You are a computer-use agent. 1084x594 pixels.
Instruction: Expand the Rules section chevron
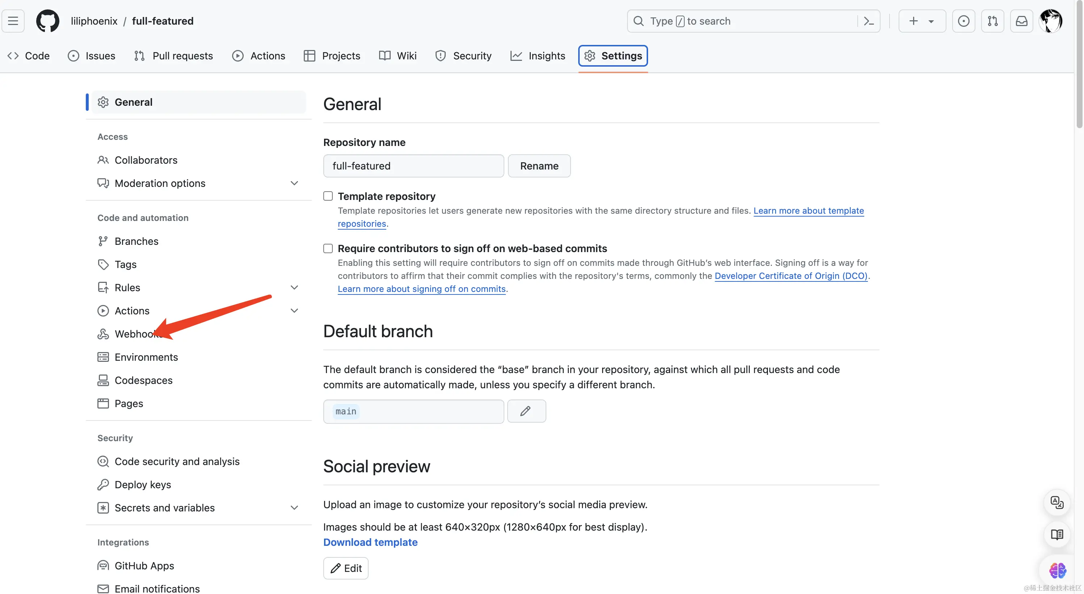(x=294, y=288)
